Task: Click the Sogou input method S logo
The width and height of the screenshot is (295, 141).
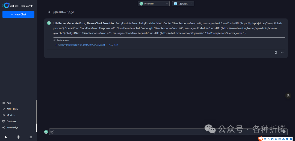Action: (x=260, y=139)
